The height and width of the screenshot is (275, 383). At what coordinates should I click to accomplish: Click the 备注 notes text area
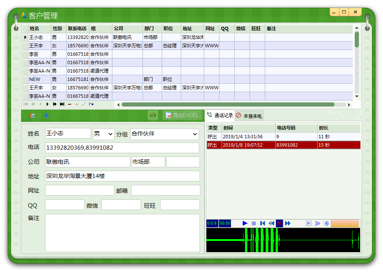(x=122, y=233)
